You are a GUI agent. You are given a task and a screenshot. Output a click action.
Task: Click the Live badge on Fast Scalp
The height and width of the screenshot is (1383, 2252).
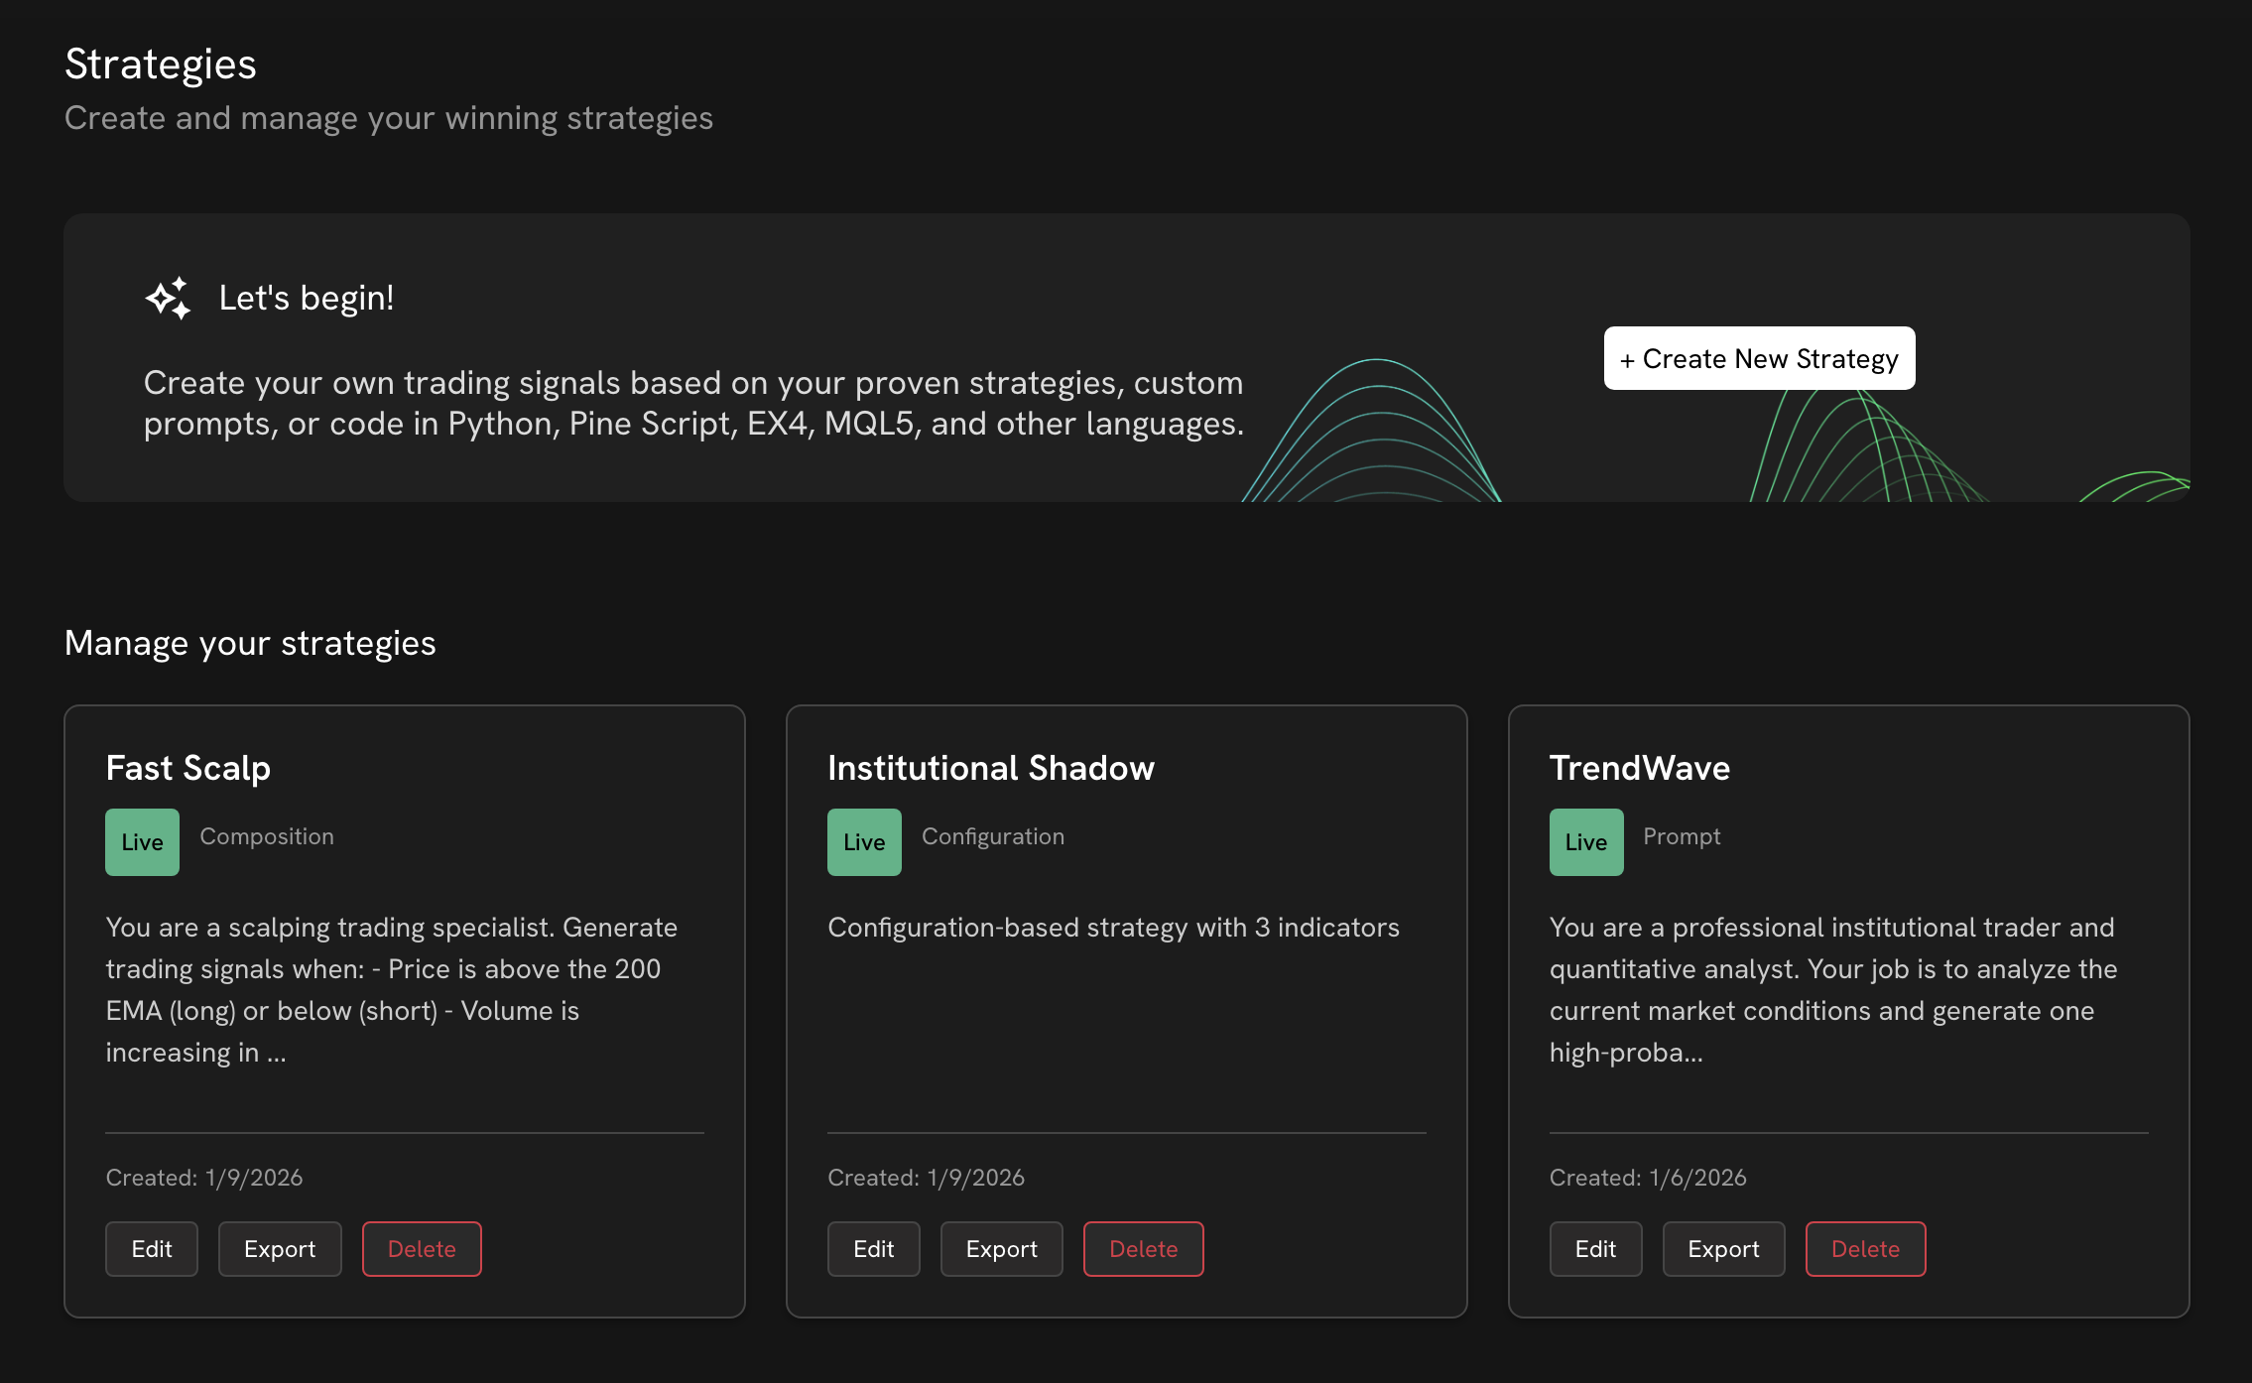(x=142, y=842)
